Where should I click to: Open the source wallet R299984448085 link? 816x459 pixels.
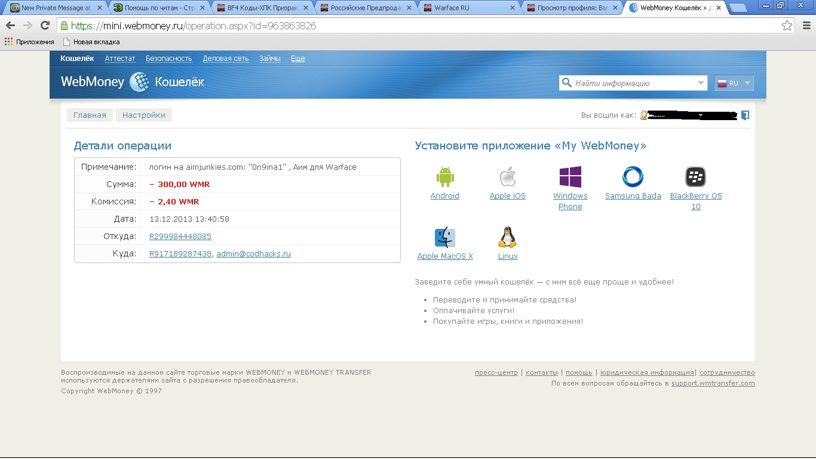click(x=180, y=236)
